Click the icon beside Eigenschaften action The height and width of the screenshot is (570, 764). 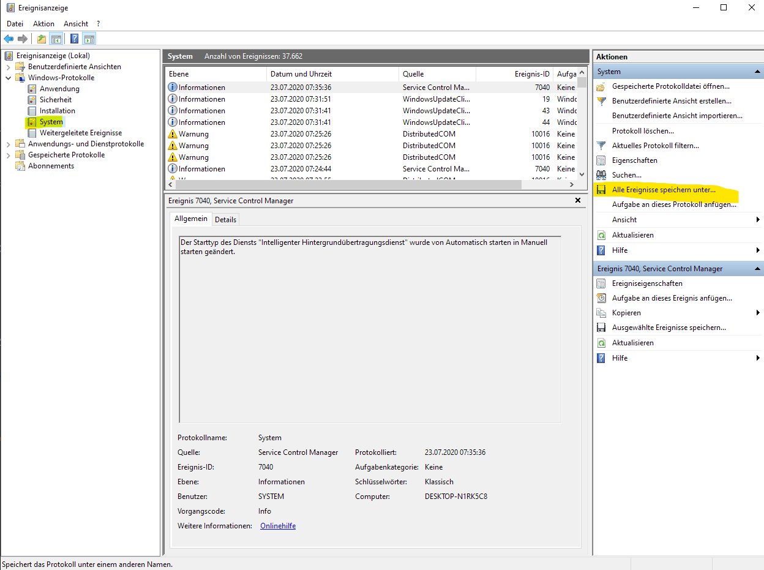point(601,160)
